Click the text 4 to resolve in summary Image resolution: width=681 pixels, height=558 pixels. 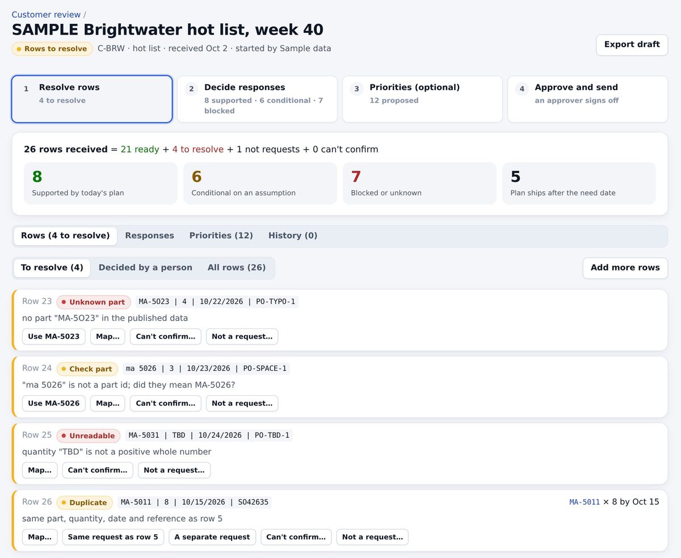click(x=198, y=150)
